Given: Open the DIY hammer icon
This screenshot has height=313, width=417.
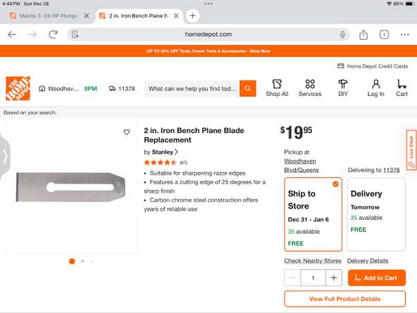Looking at the screenshot, I should (x=343, y=84).
